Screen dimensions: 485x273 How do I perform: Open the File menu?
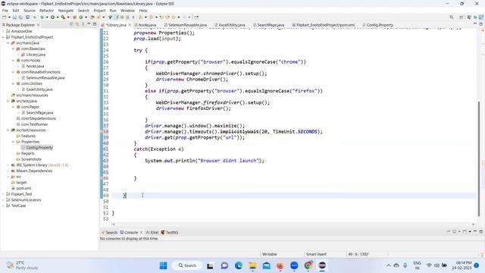pos(5,10)
